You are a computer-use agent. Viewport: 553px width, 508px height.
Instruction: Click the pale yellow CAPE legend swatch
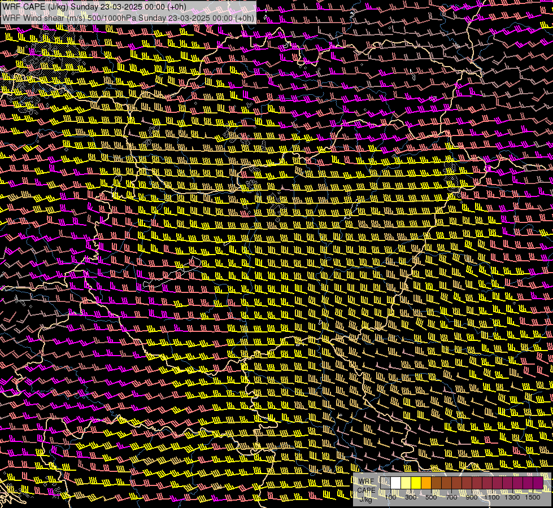click(x=406, y=483)
